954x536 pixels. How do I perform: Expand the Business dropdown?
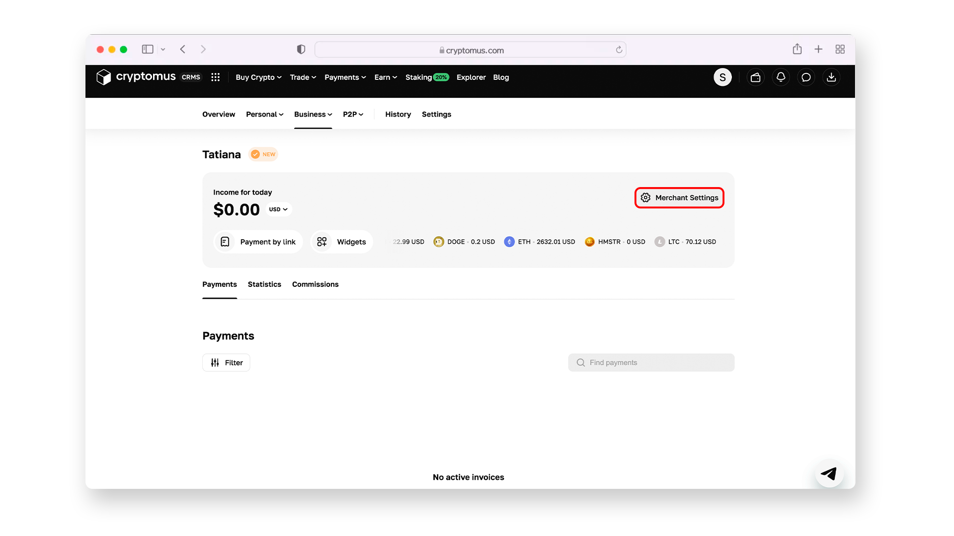point(313,114)
